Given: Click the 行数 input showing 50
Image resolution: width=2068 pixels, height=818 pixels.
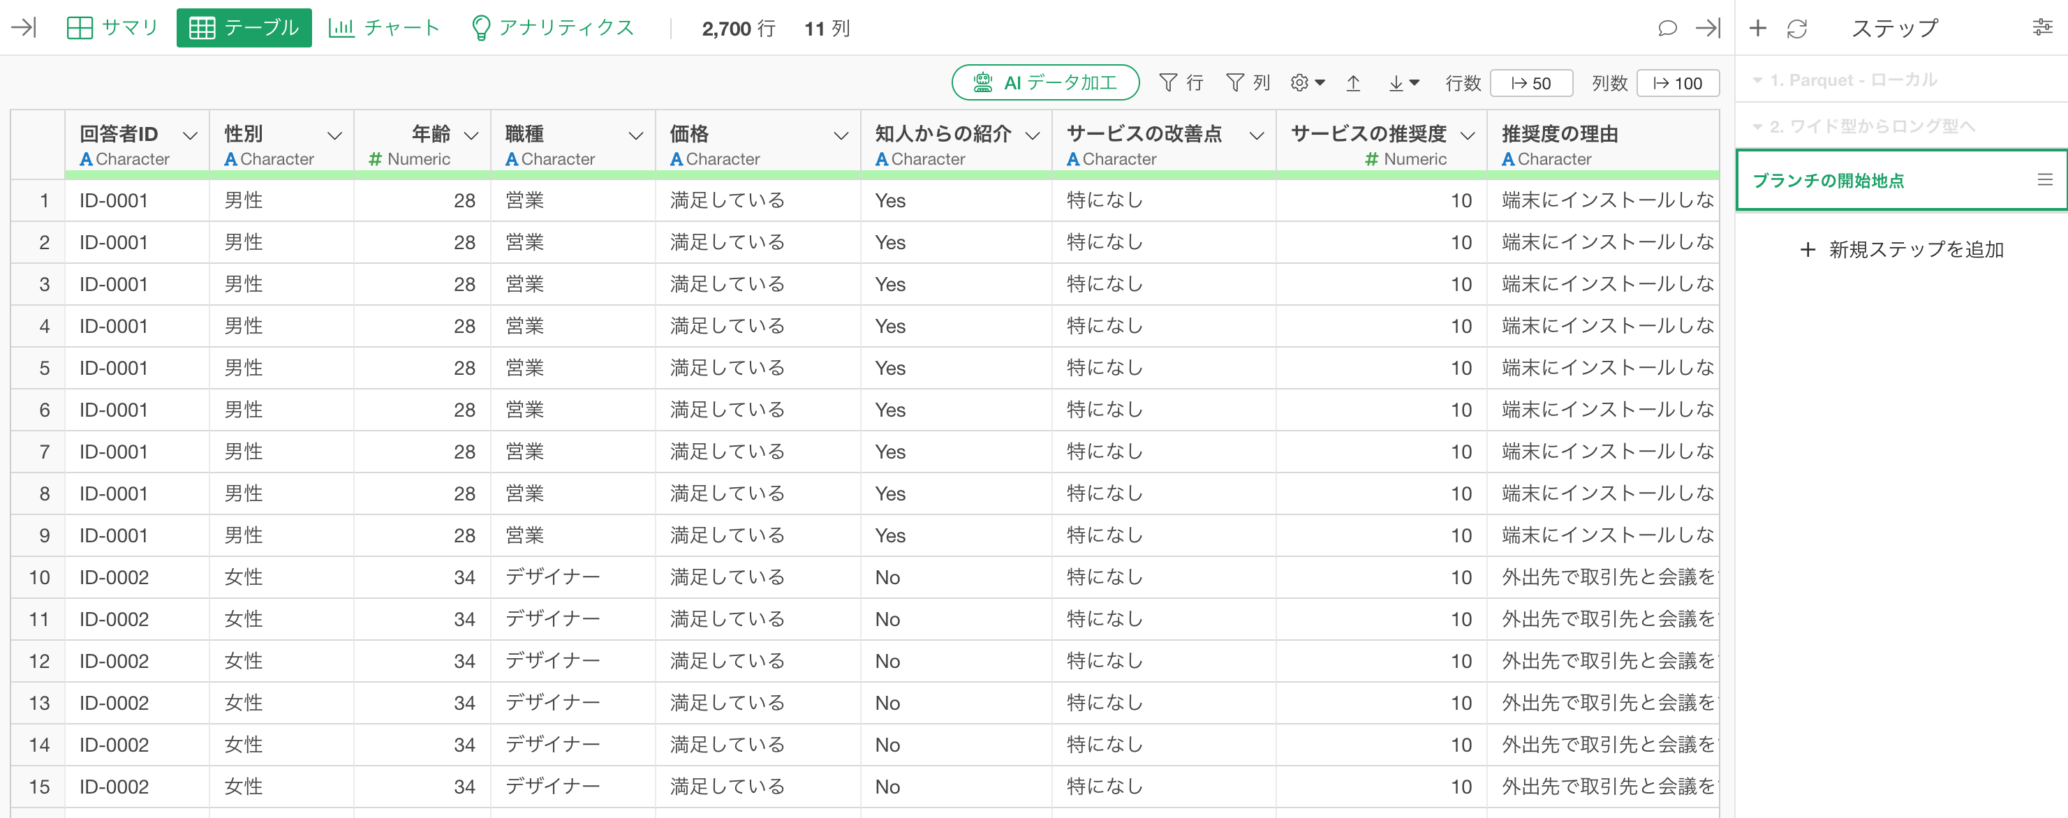Looking at the screenshot, I should (x=1530, y=84).
